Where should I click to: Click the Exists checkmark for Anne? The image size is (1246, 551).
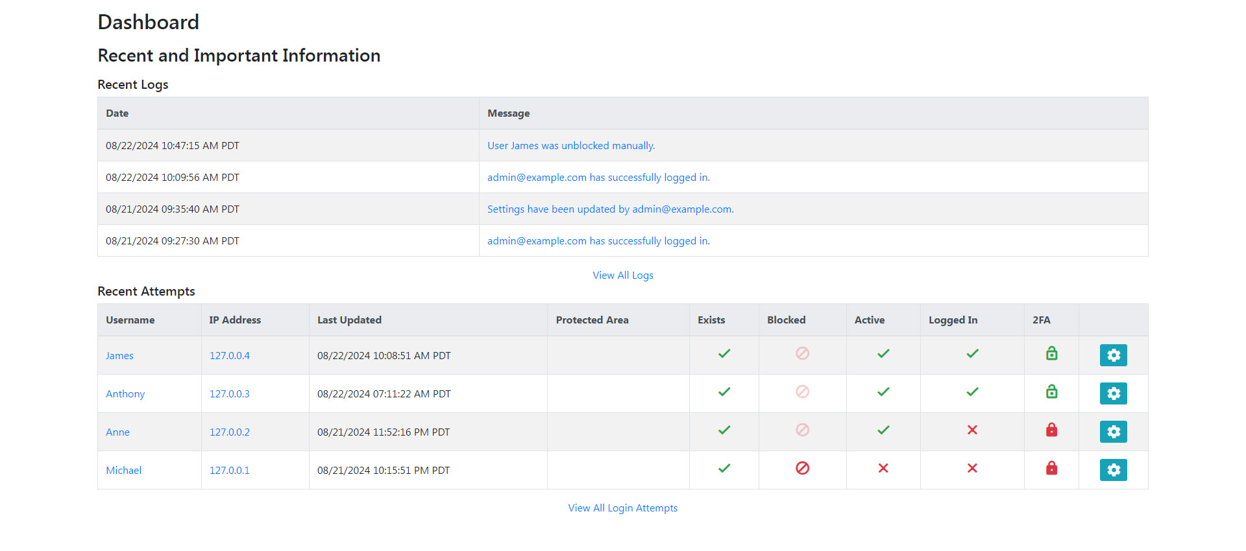(724, 430)
